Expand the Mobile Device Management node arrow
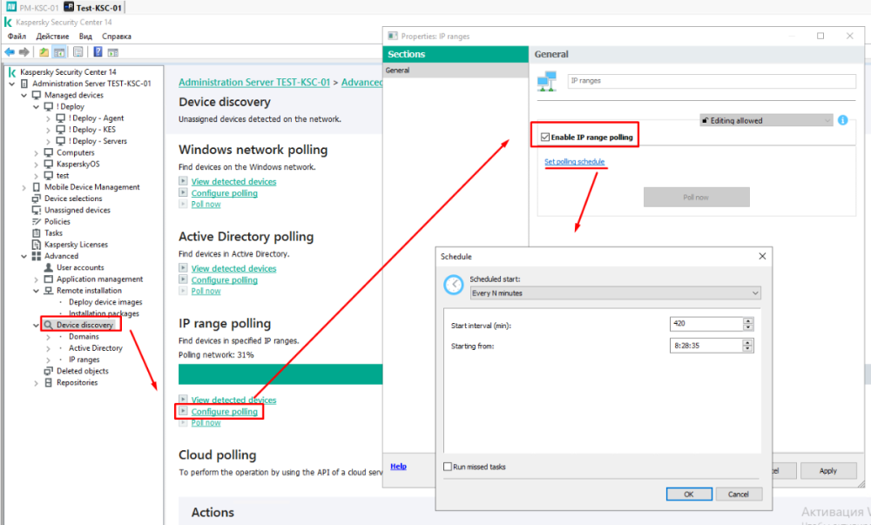 click(24, 187)
